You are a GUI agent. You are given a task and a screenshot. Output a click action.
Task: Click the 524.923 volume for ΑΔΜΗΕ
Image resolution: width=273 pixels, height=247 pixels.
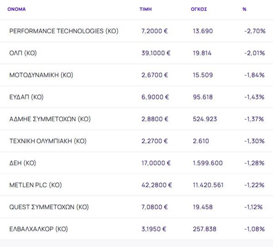click(x=205, y=119)
